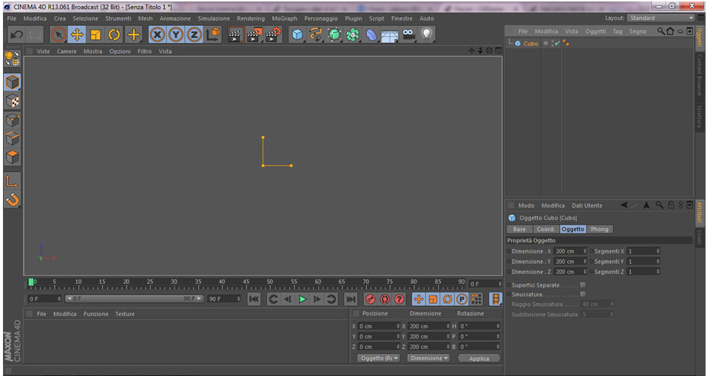
Task: Click the Posizione X coordinate field
Action: click(x=379, y=327)
